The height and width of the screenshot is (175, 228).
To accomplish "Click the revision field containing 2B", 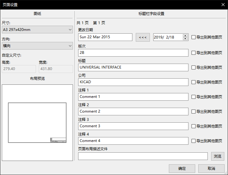I will point(133,53).
